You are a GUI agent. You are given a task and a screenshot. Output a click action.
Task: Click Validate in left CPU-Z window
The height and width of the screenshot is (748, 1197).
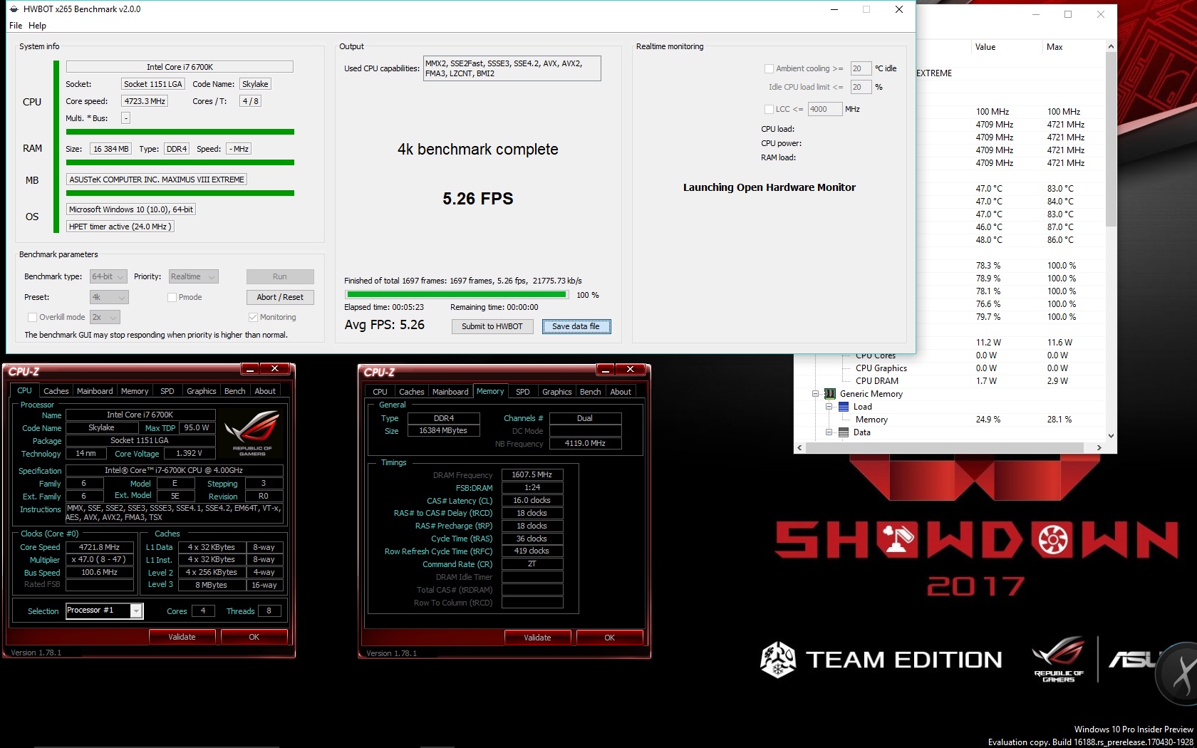(x=182, y=637)
